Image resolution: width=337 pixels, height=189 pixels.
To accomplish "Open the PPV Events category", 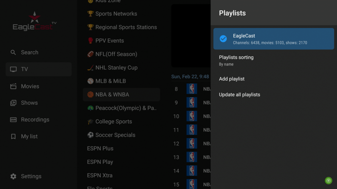I will [x=109, y=41].
